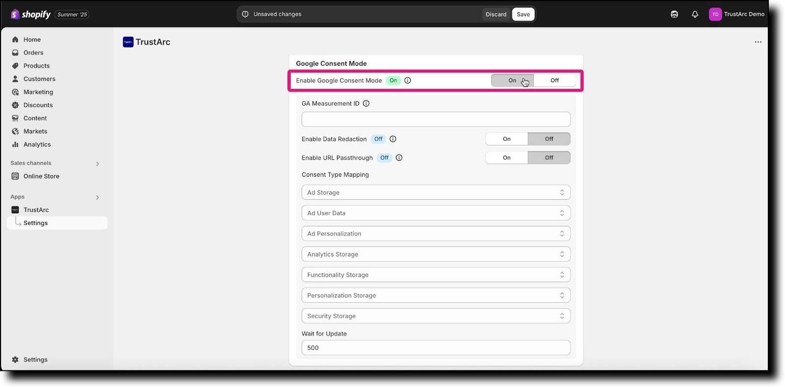Open the Analytics Storage dropdown
Screen dimensions: 785x387
[x=436, y=254]
